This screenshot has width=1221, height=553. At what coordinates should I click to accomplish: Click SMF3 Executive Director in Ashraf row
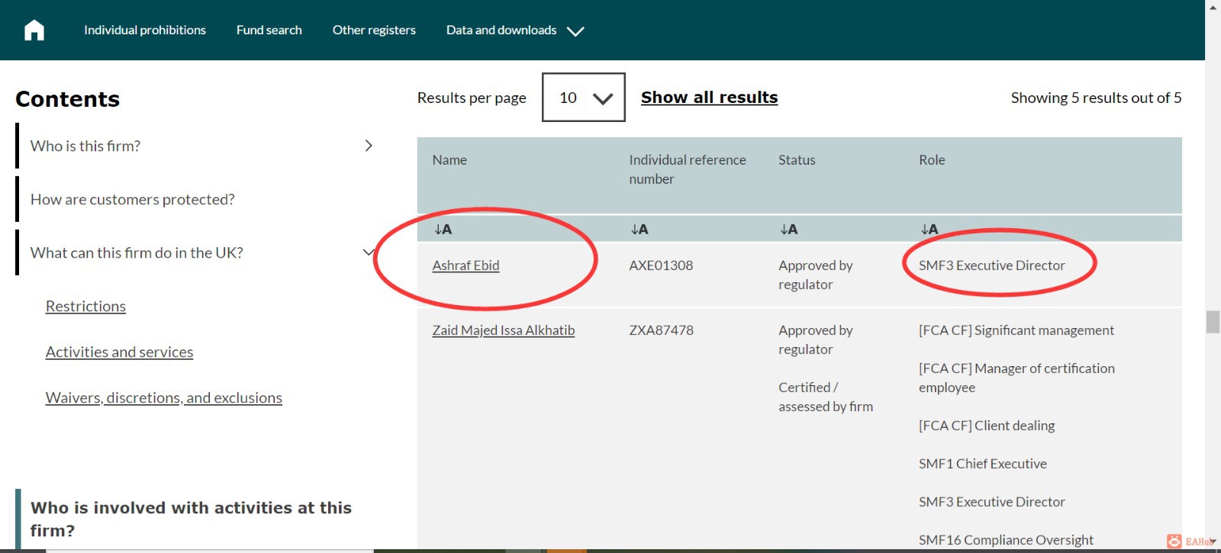coord(991,265)
